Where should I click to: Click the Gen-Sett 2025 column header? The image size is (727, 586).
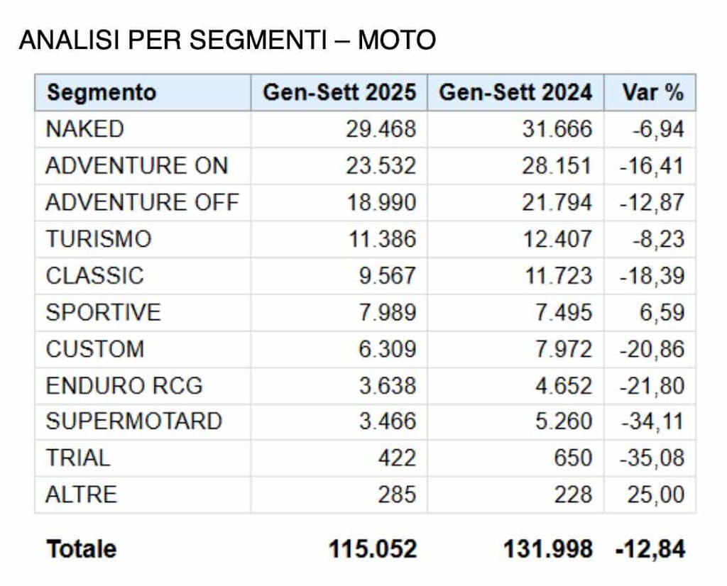point(339,92)
